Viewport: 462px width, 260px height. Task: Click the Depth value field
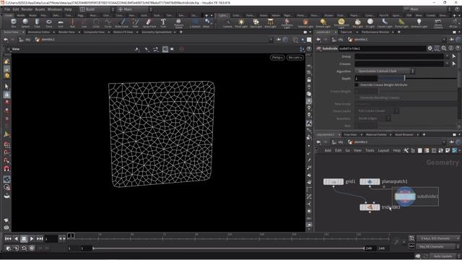click(x=366, y=79)
